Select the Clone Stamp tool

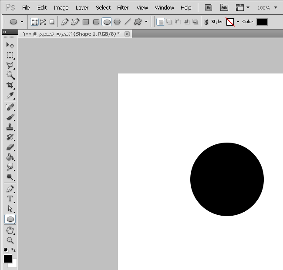[x=10, y=127]
